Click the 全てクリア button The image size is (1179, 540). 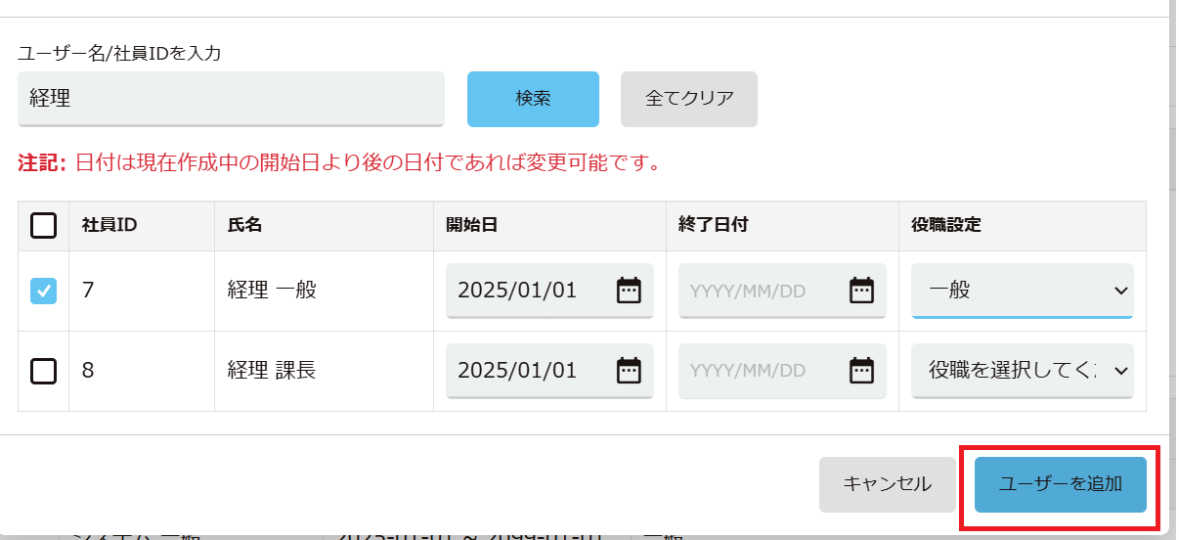tap(689, 99)
